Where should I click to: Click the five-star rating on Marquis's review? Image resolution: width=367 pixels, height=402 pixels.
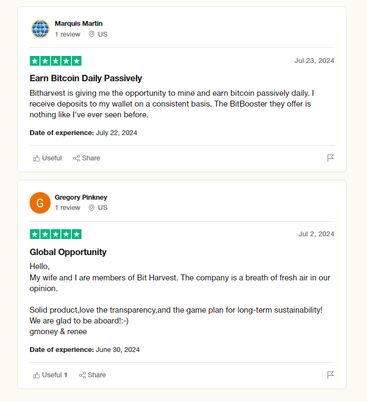[55, 61]
